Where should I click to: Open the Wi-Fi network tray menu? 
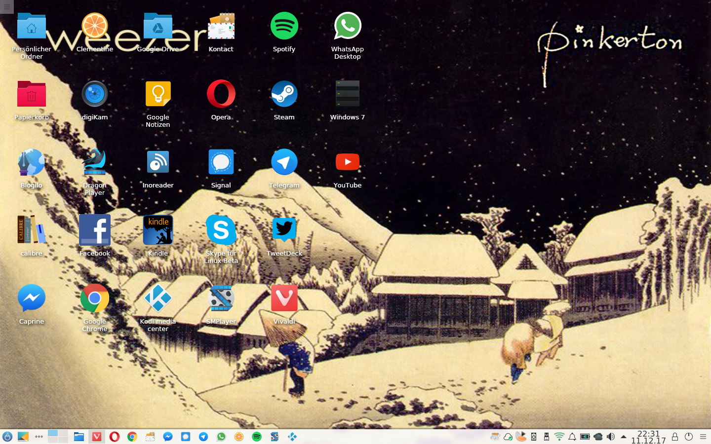point(559,437)
